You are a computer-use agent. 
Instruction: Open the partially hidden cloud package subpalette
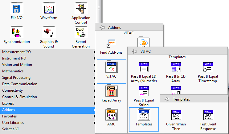click(x=144, y=42)
